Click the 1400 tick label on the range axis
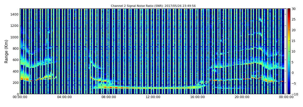The width and height of the screenshot is (303, 107). [x=15, y=14]
